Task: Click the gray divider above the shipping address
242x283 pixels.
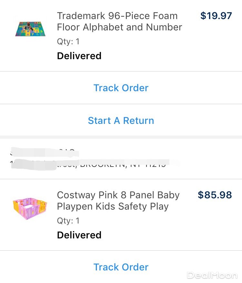Action: tap(121, 137)
